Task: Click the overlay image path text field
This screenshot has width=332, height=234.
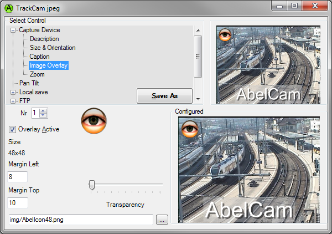Action: [80, 220]
